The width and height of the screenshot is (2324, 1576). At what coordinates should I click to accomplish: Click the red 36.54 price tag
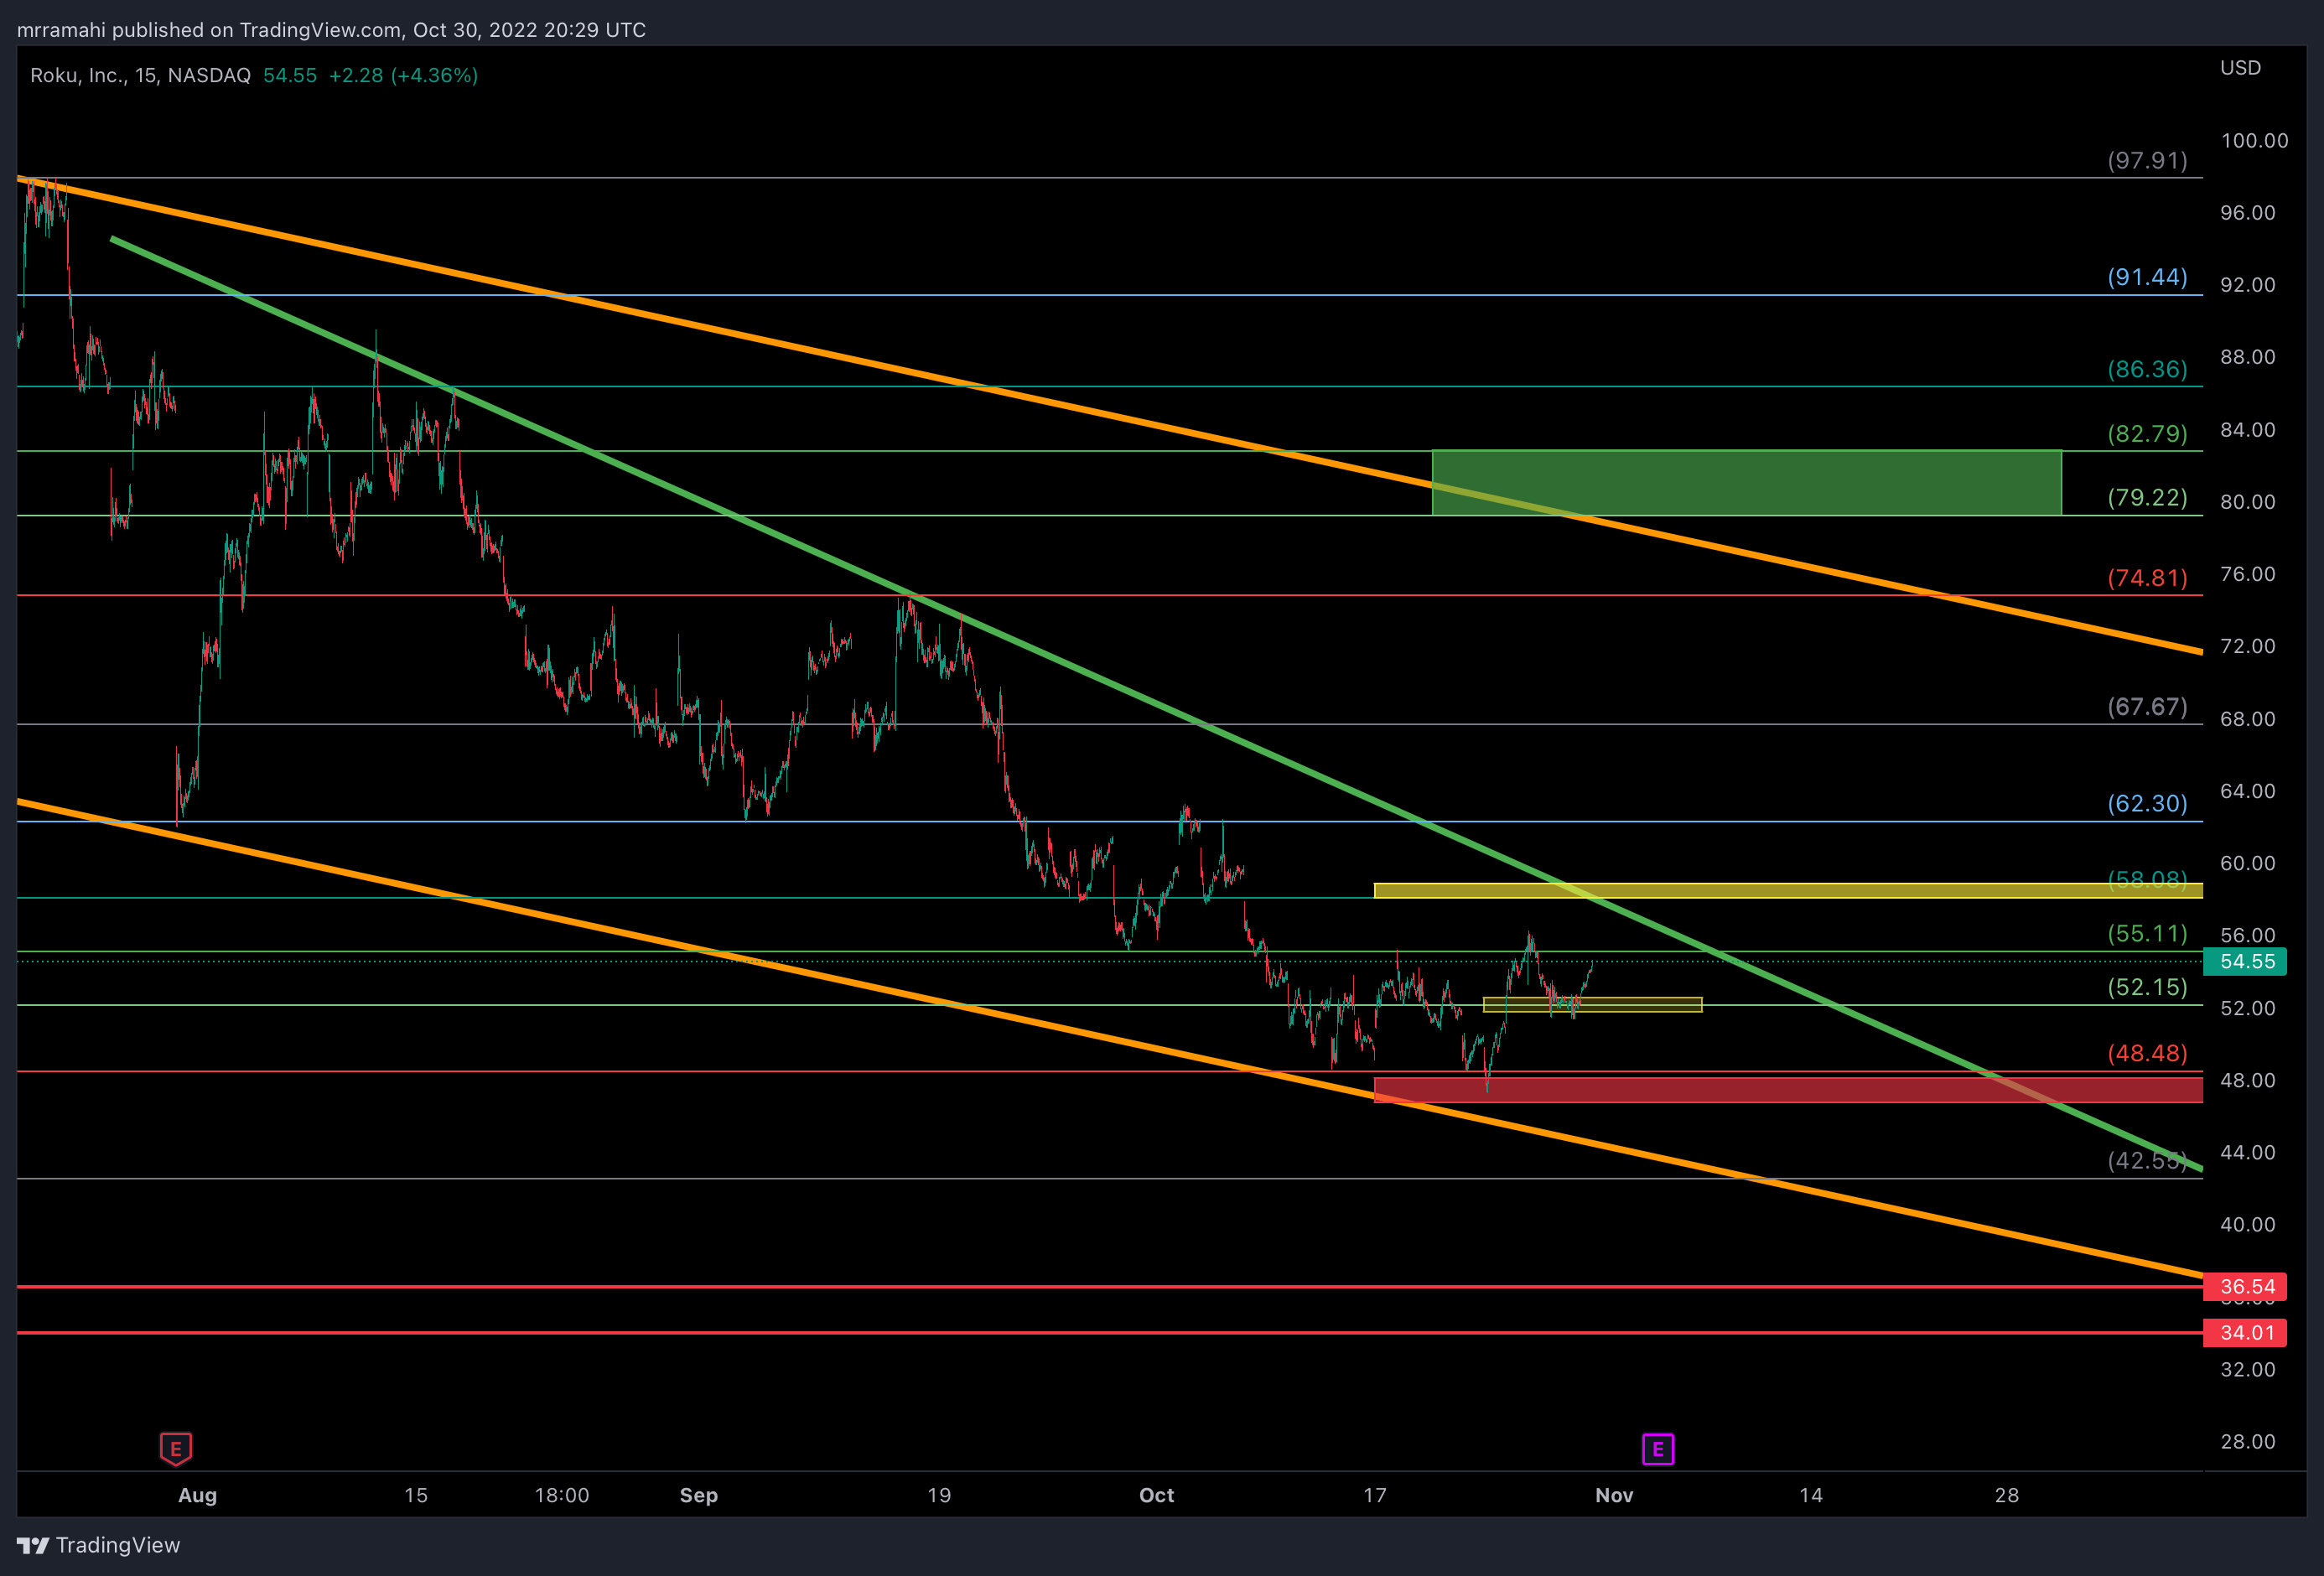[2246, 1287]
